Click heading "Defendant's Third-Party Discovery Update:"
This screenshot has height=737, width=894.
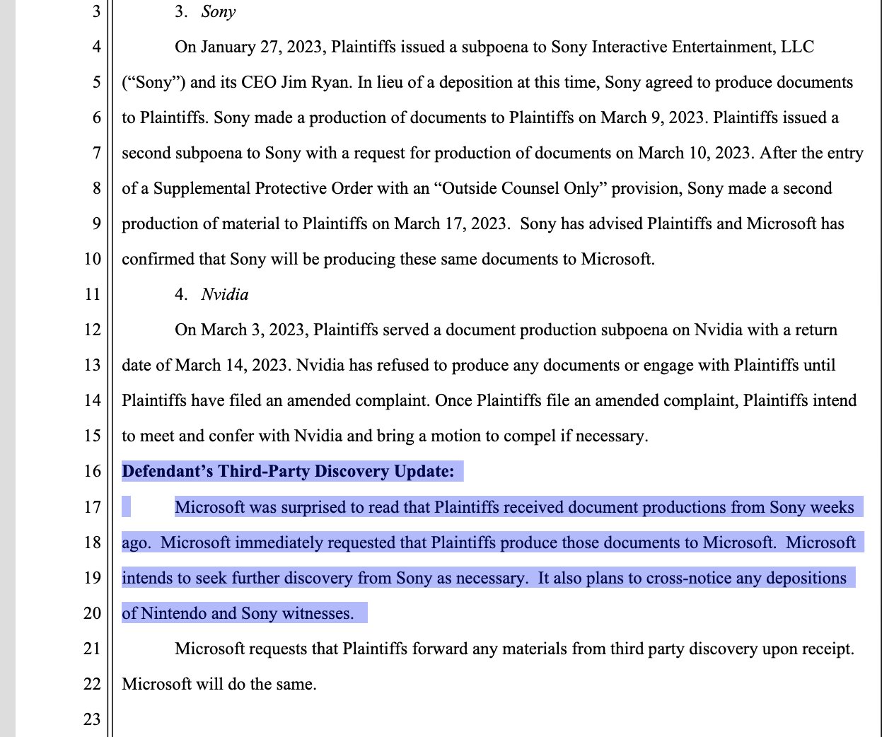coord(289,471)
